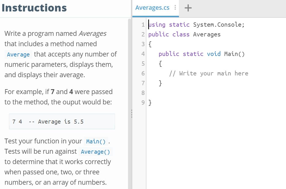Click the panel divider grip dots handle
This screenshot has height=189, width=286.
pos(132,114)
